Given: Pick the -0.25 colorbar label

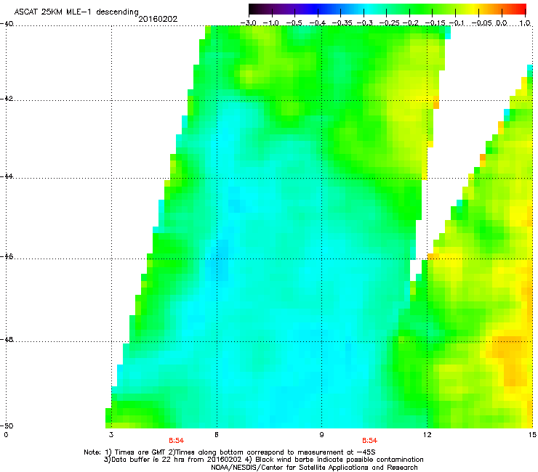Looking at the screenshot, I should [390, 23].
